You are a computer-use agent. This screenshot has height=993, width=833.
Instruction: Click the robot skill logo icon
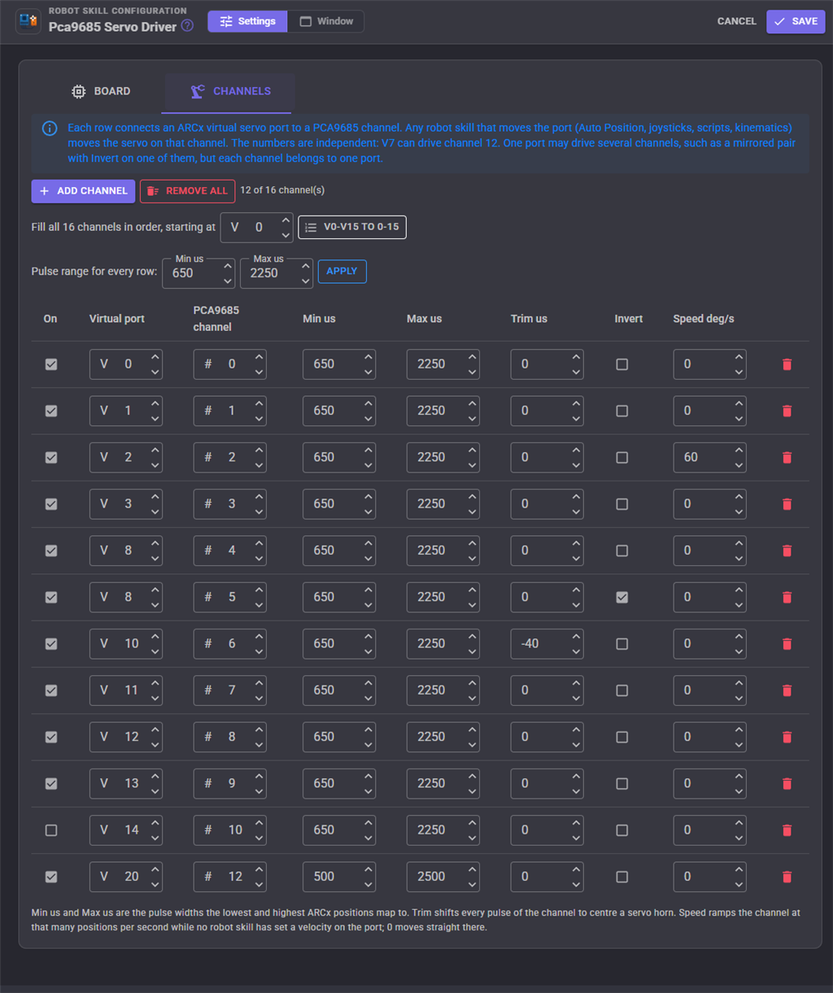(x=28, y=21)
